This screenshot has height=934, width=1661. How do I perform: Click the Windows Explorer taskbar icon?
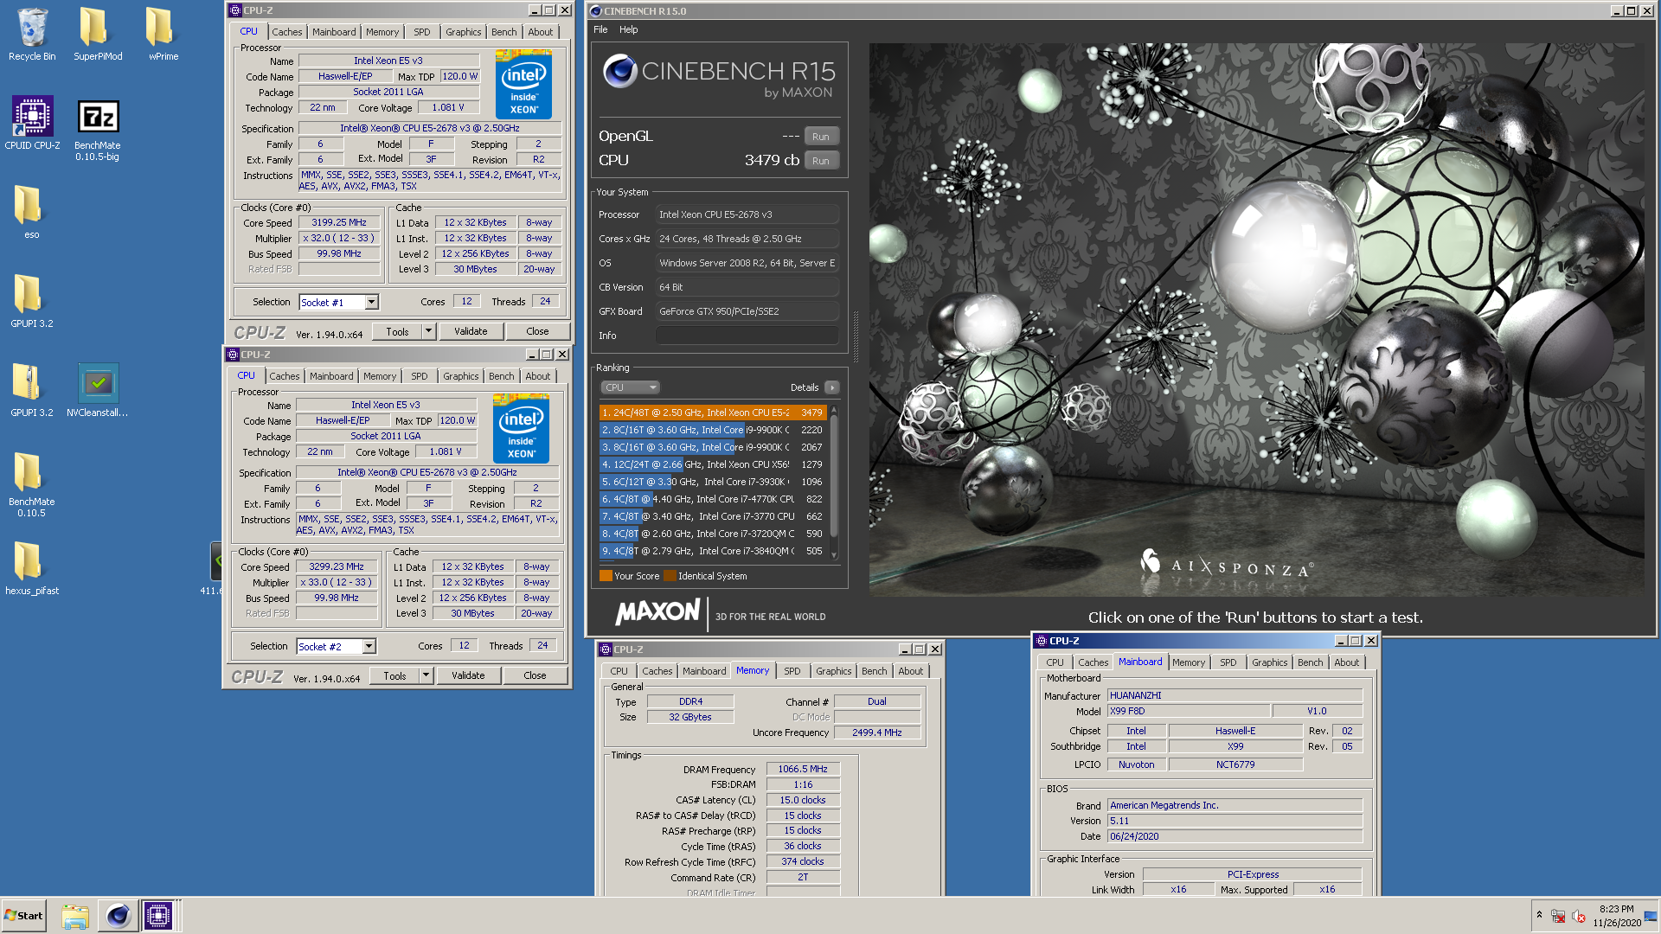click(75, 916)
